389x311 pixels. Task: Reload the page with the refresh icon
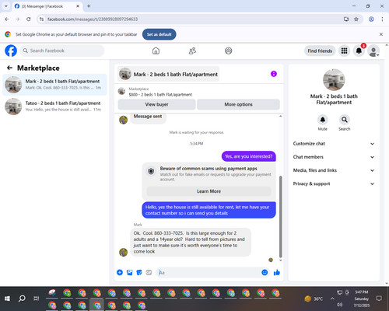[x=29, y=19]
